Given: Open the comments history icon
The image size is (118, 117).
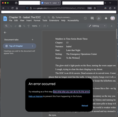Looking at the screenshot, I should pos(92,18).
